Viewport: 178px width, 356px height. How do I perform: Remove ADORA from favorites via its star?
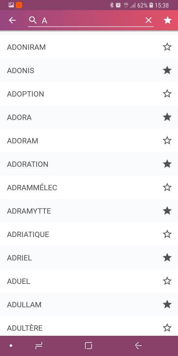[x=167, y=117]
